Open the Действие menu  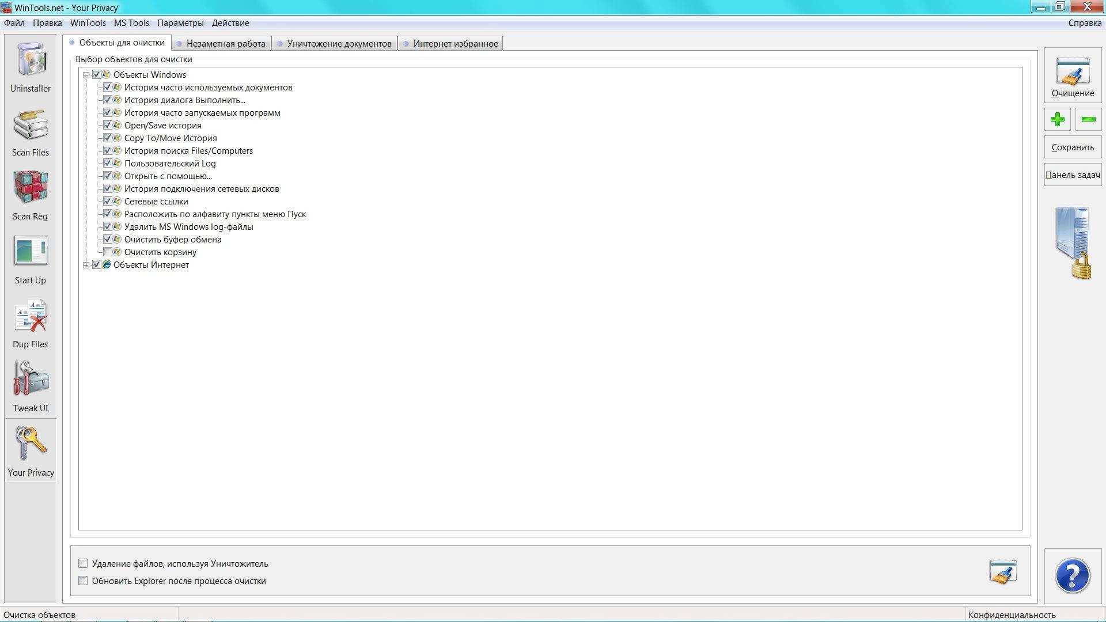(230, 23)
